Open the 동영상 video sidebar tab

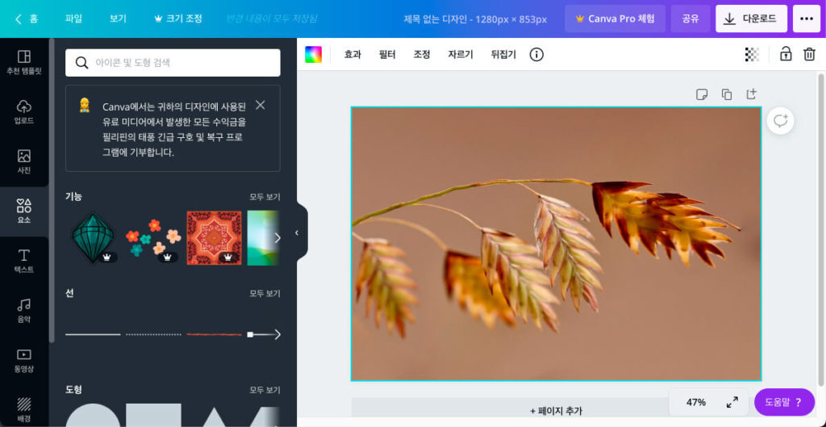coord(24,360)
